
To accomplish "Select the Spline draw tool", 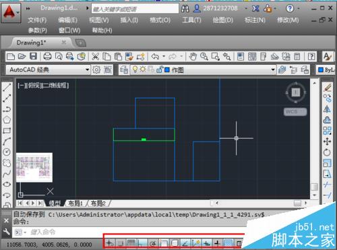I will click(x=7, y=174).
